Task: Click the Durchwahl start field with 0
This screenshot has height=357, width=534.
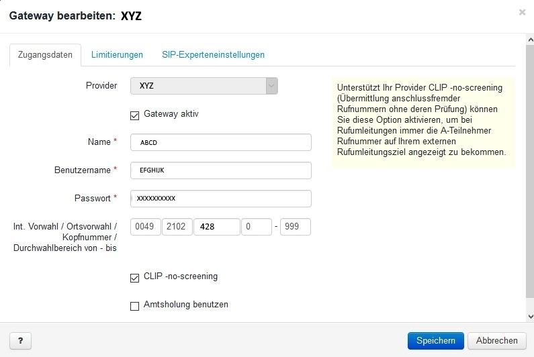Action: pos(257,227)
